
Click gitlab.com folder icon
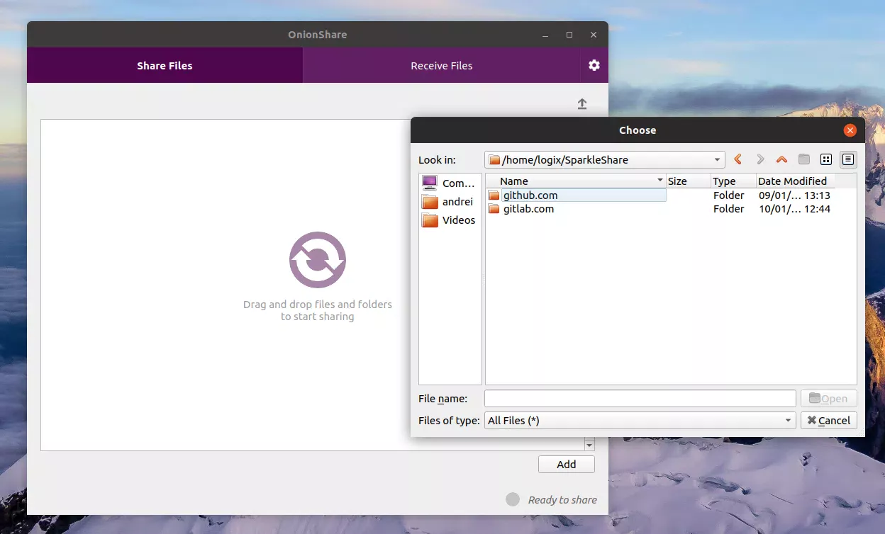pos(494,209)
